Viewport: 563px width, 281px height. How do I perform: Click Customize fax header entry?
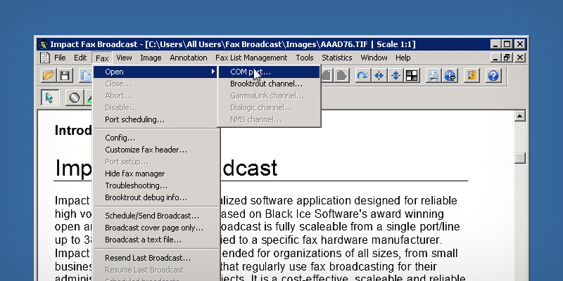[146, 150]
